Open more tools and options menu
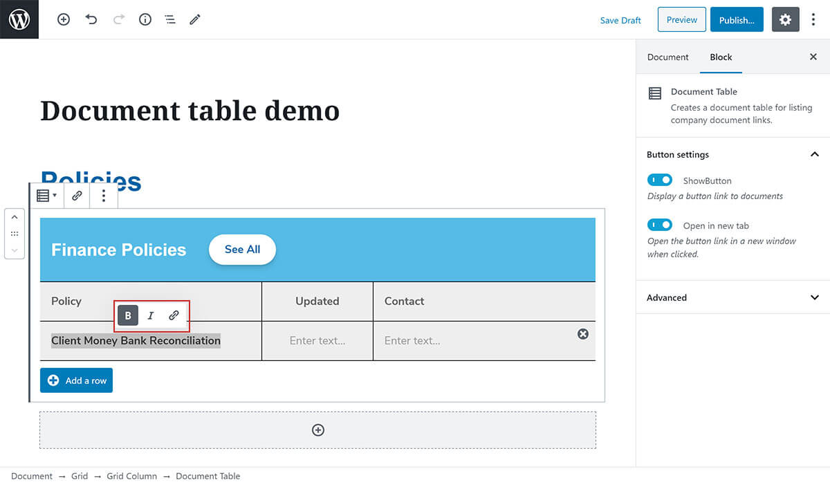830x484 pixels. click(x=813, y=20)
